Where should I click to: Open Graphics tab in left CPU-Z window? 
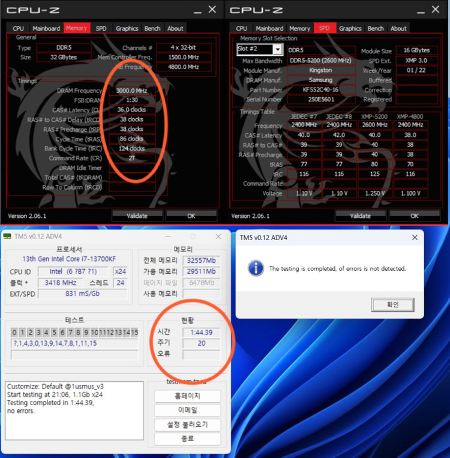[x=127, y=28]
